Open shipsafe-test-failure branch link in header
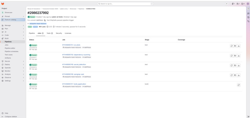250x118 pixels. point(38,24)
